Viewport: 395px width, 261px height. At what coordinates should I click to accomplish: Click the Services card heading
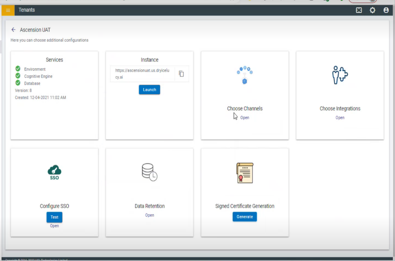coord(54,60)
